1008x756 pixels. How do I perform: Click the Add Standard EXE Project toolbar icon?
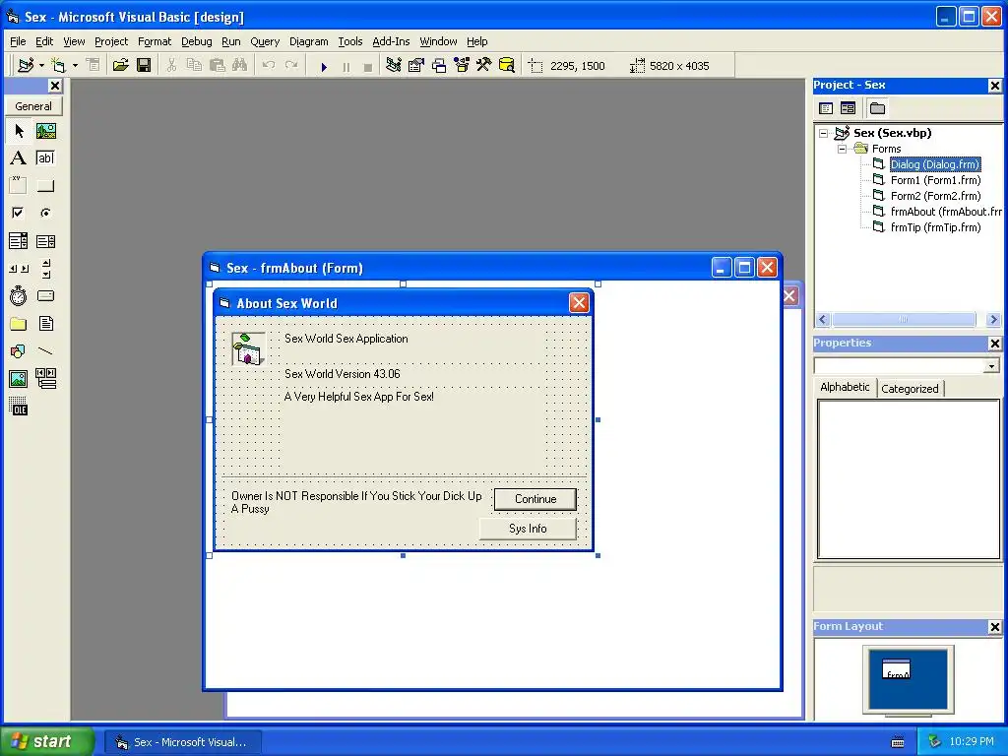[26, 66]
